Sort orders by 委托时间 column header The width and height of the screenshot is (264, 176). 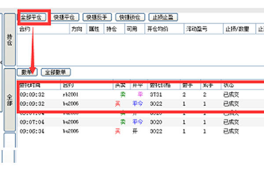[31, 85]
